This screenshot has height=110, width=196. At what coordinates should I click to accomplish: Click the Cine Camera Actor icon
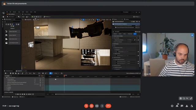pos(6,39)
